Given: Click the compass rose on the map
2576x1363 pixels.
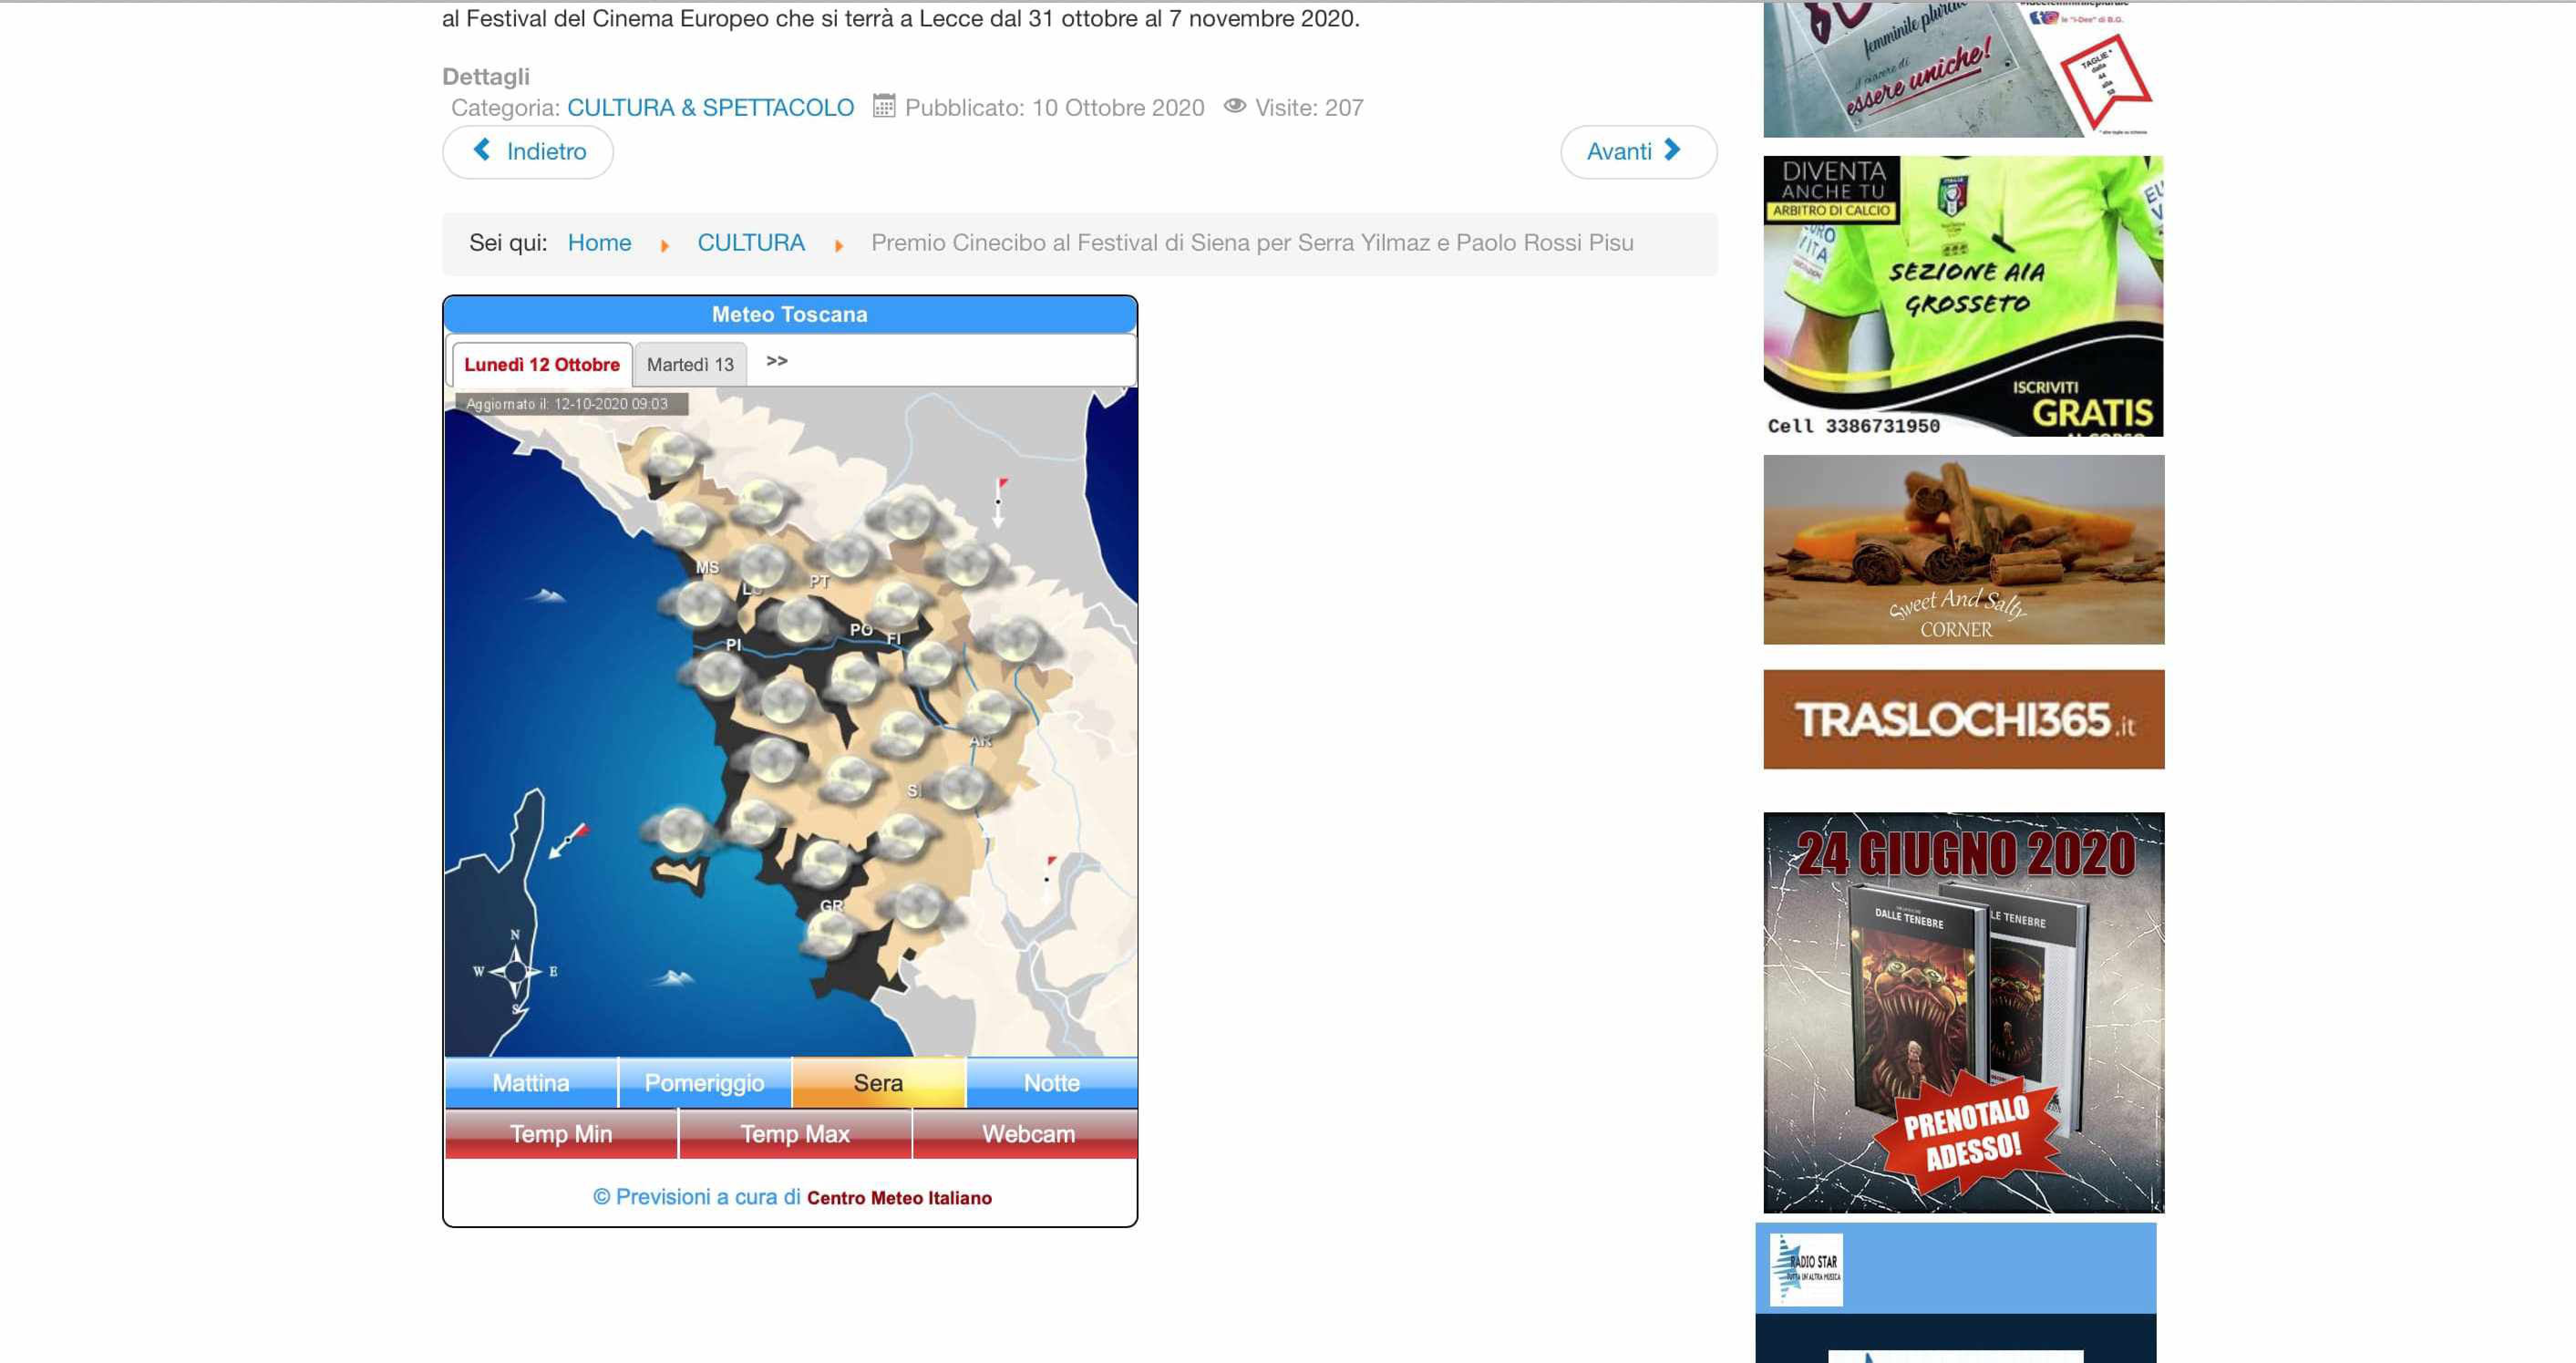Looking at the screenshot, I should 515,971.
